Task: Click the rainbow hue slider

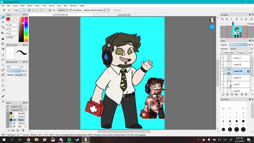Action: [x=26, y=29]
